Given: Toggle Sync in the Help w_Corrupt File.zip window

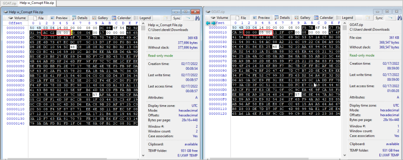Looking at the screenshot, I should coord(176,18).
